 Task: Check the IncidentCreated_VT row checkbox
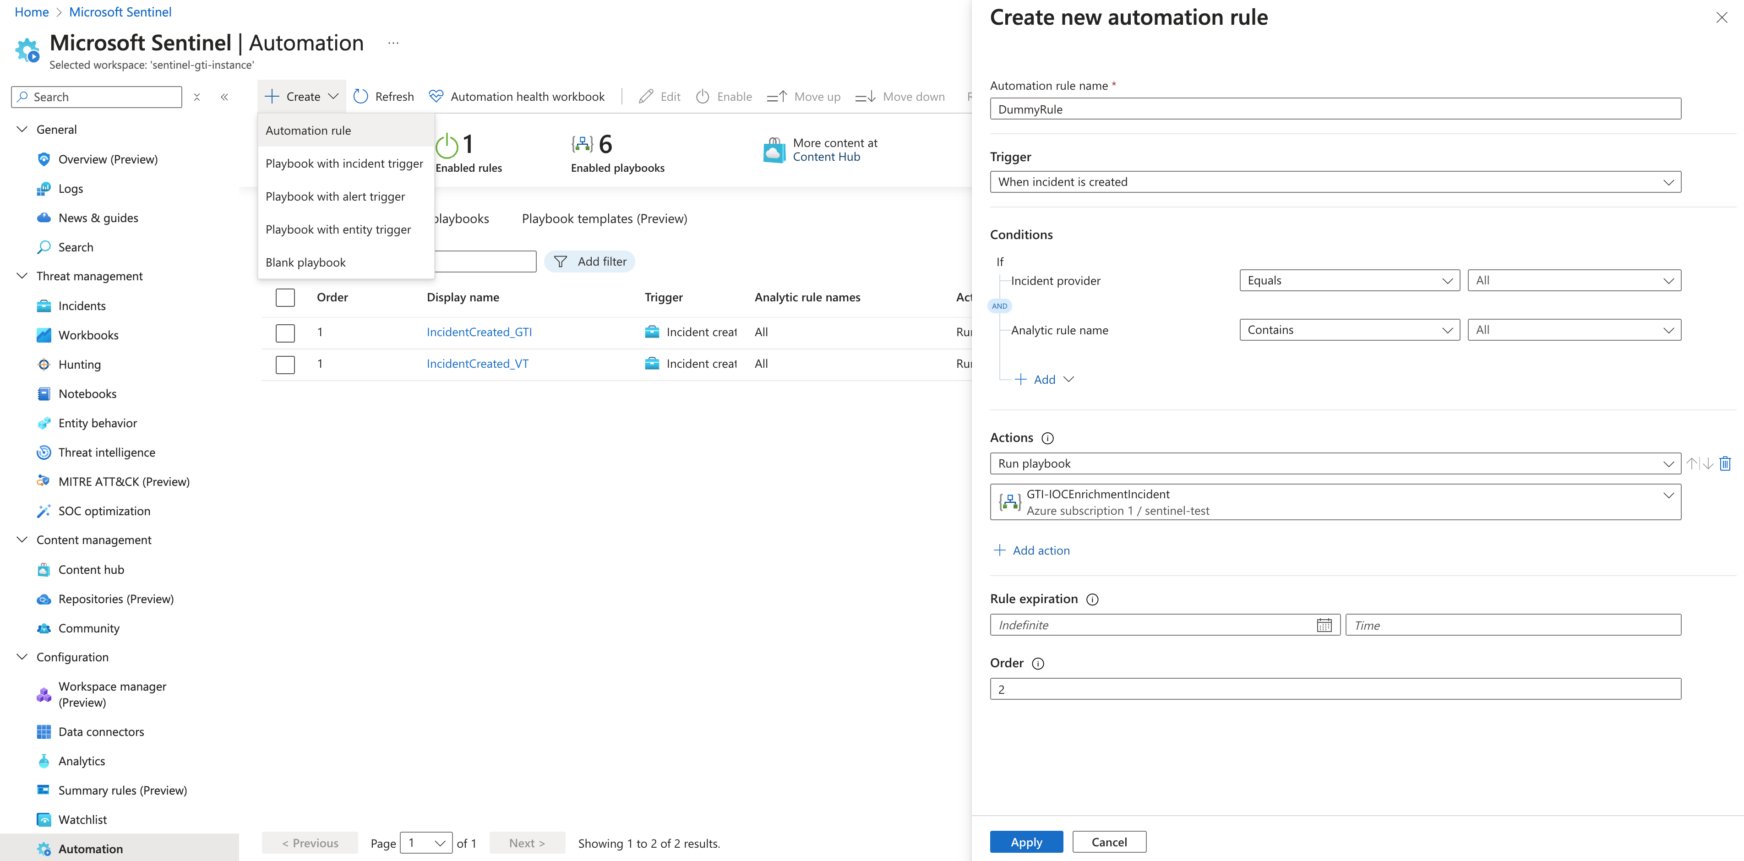pyautogui.click(x=285, y=364)
